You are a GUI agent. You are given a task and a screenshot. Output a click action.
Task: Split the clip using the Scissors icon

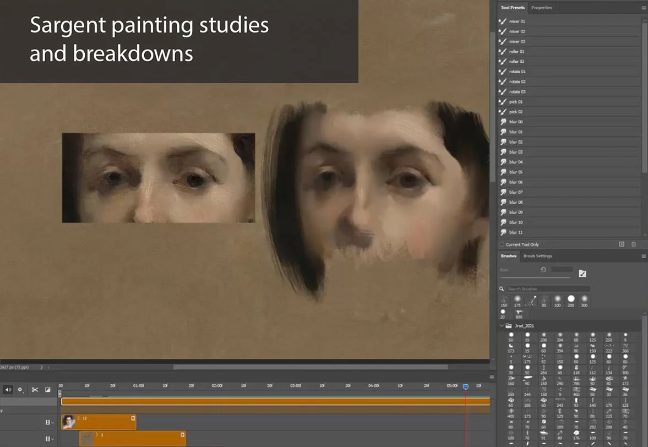tap(35, 390)
